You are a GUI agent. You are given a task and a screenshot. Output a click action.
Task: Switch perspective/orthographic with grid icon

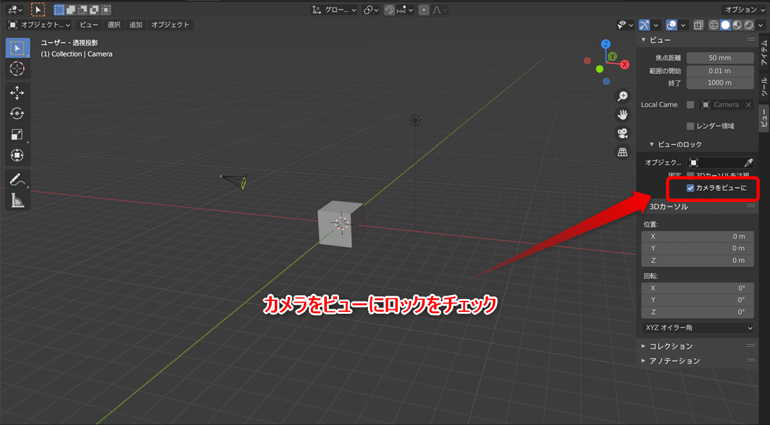(x=623, y=152)
